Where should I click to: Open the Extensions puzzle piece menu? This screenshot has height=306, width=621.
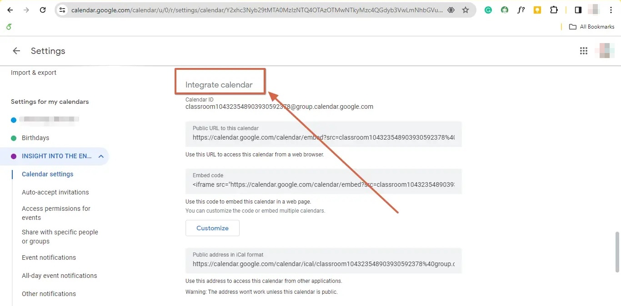[x=554, y=10]
